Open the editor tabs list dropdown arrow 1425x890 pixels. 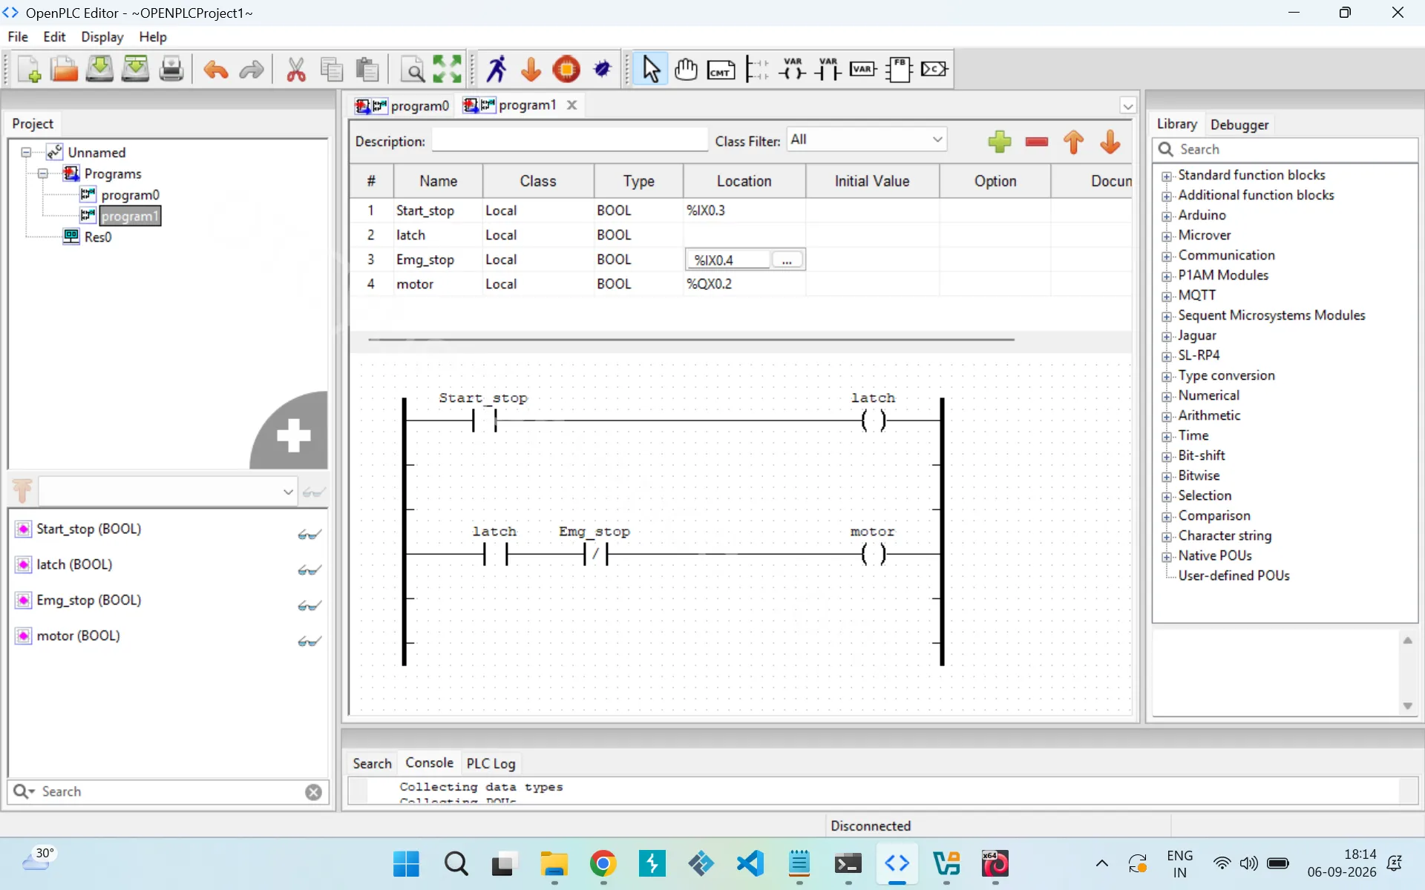(1127, 106)
